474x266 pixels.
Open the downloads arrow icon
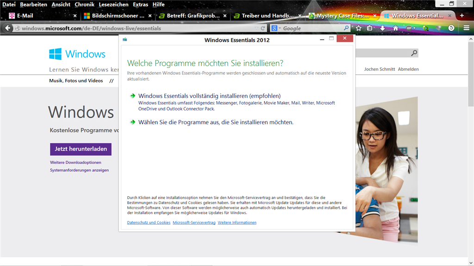382,28
